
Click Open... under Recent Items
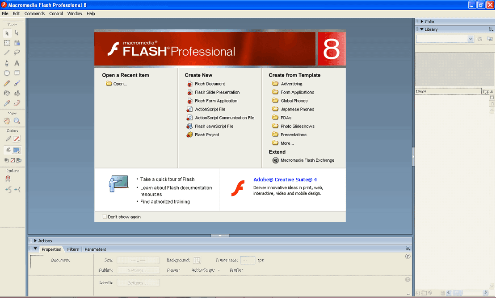[117, 84]
